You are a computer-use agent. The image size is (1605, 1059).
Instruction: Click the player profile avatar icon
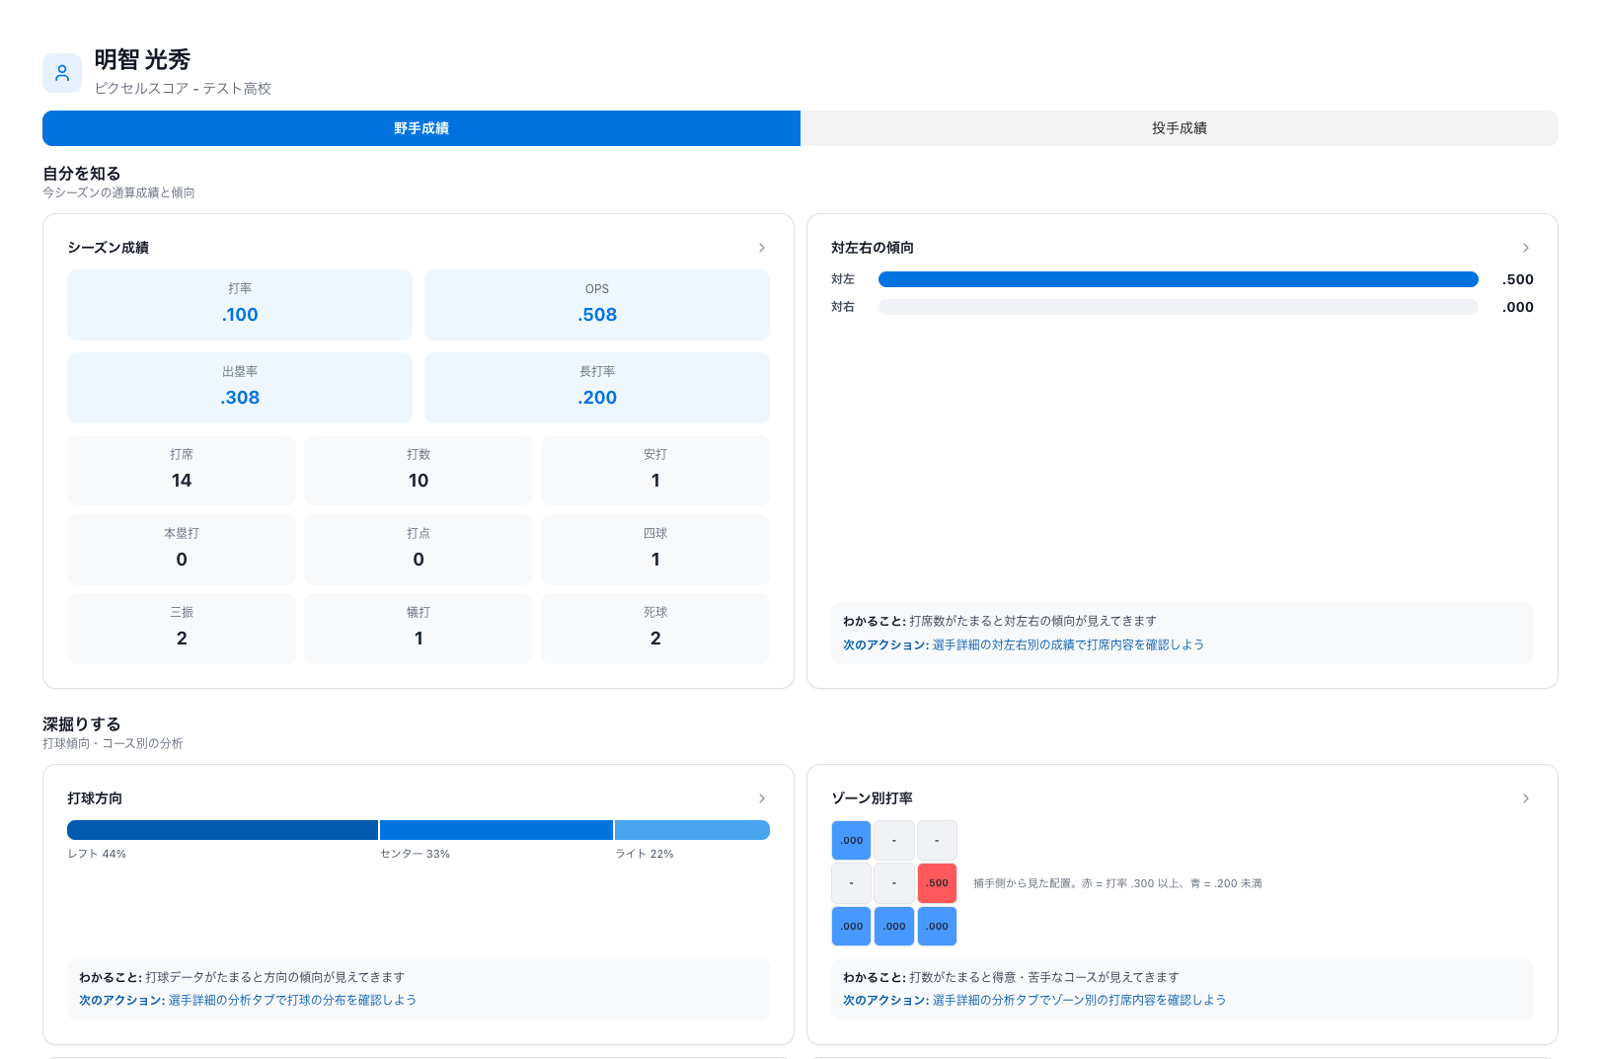pyautogui.click(x=62, y=73)
